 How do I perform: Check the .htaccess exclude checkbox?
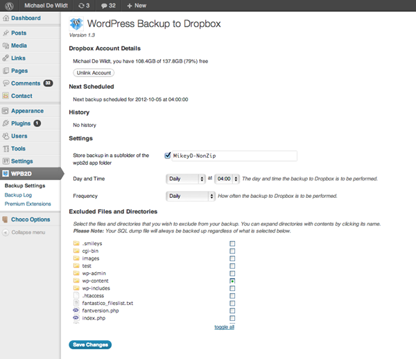click(232, 296)
